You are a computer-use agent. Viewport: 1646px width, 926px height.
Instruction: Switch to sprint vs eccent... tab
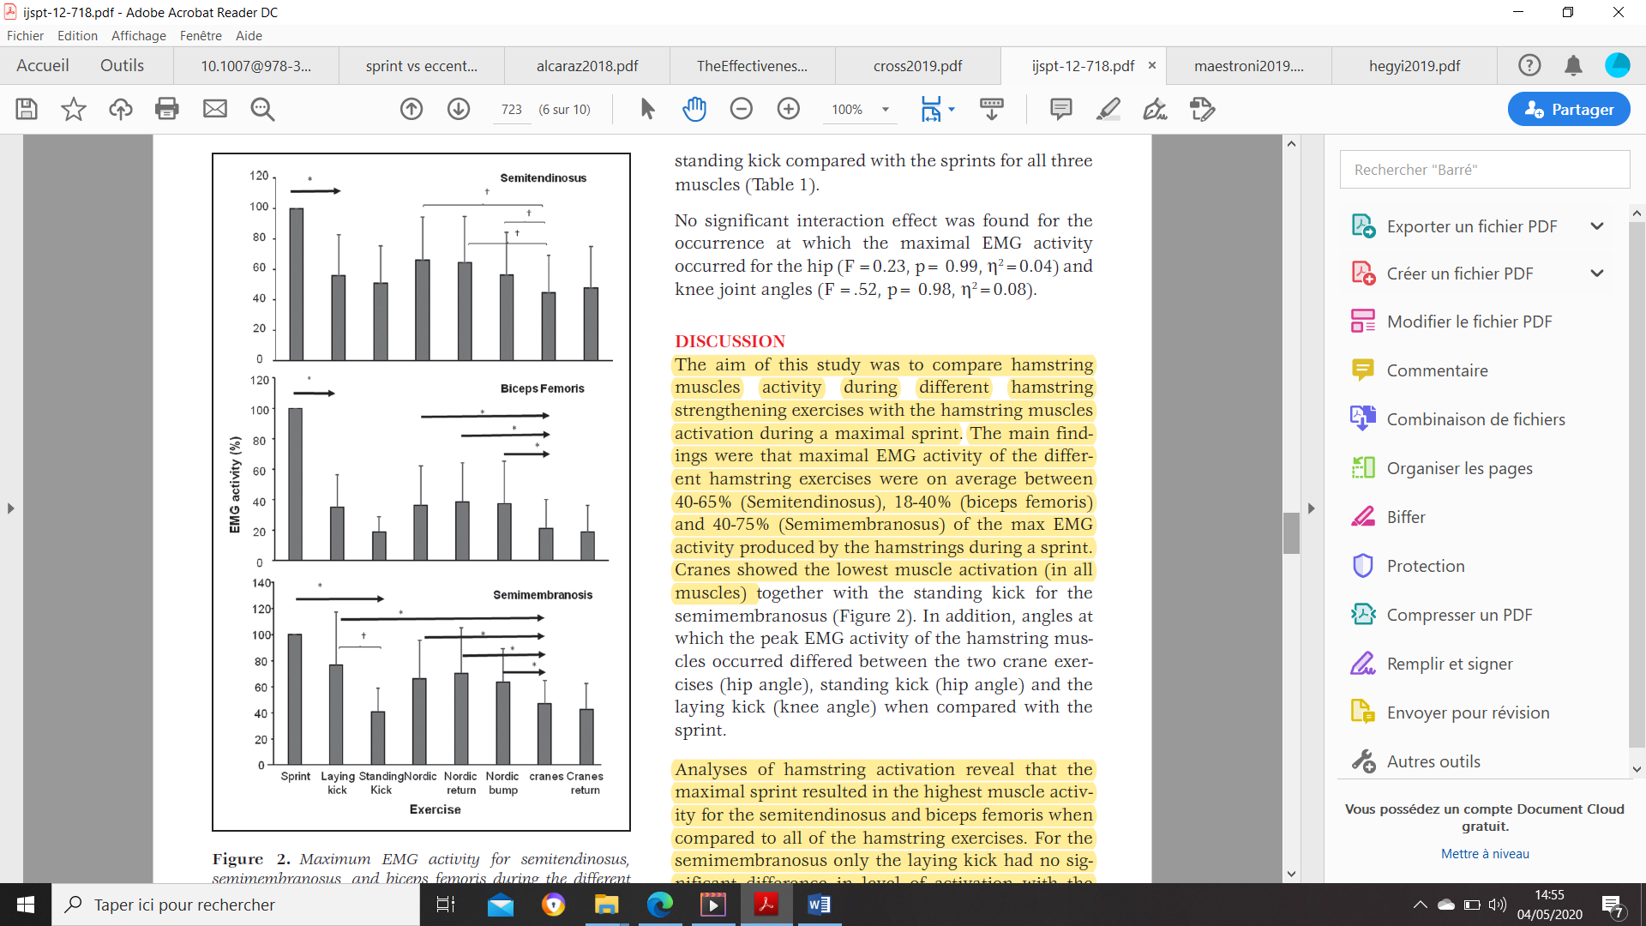pos(422,66)
